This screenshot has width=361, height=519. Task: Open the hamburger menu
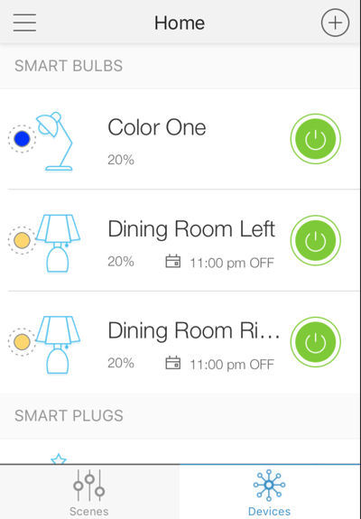click(x=24, y=23)
